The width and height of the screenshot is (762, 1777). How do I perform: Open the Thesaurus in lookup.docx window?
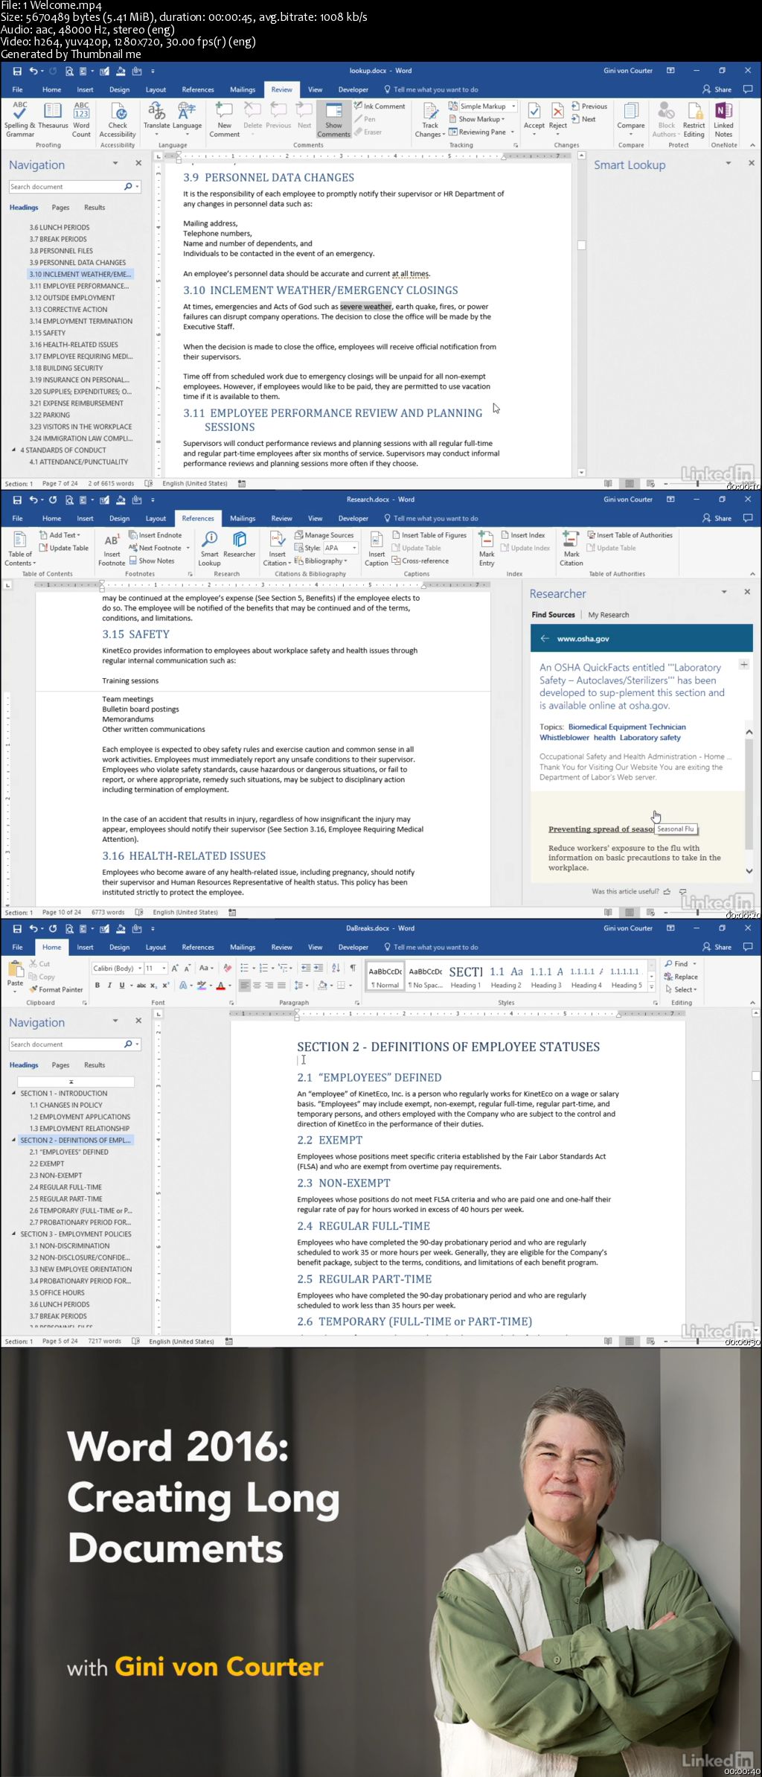tap(53, 116)
